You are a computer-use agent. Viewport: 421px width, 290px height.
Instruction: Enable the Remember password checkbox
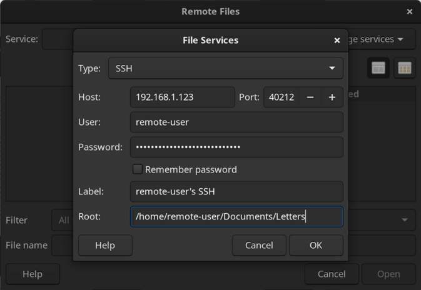point(138,169)
